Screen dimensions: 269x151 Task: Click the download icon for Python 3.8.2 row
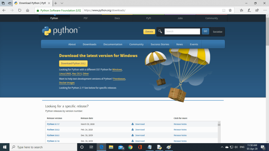click(x=133, y=129)
